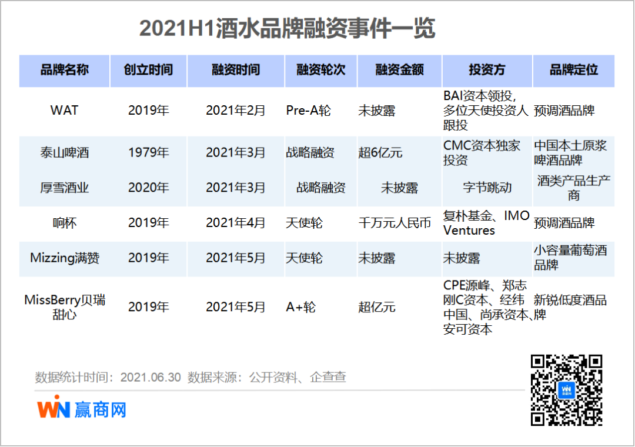Click the title "2021H1酒水品牌融资事件一览"
Image resolution: width=635 pixels, height=447 pixels.
point(287,28)
